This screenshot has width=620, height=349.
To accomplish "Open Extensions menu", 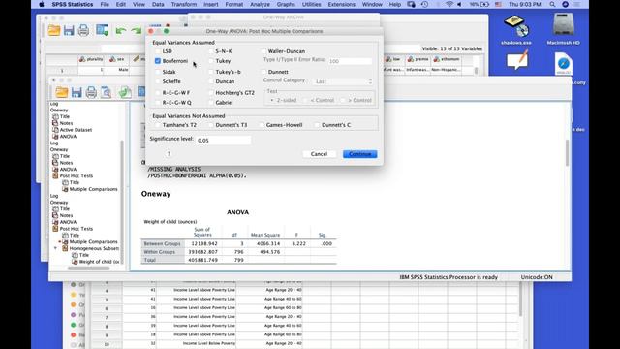I will pyautogui.click(x=342, y=4).
